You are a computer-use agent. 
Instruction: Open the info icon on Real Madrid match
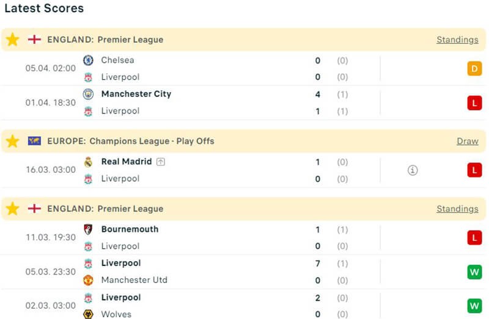tap(413, 170)
